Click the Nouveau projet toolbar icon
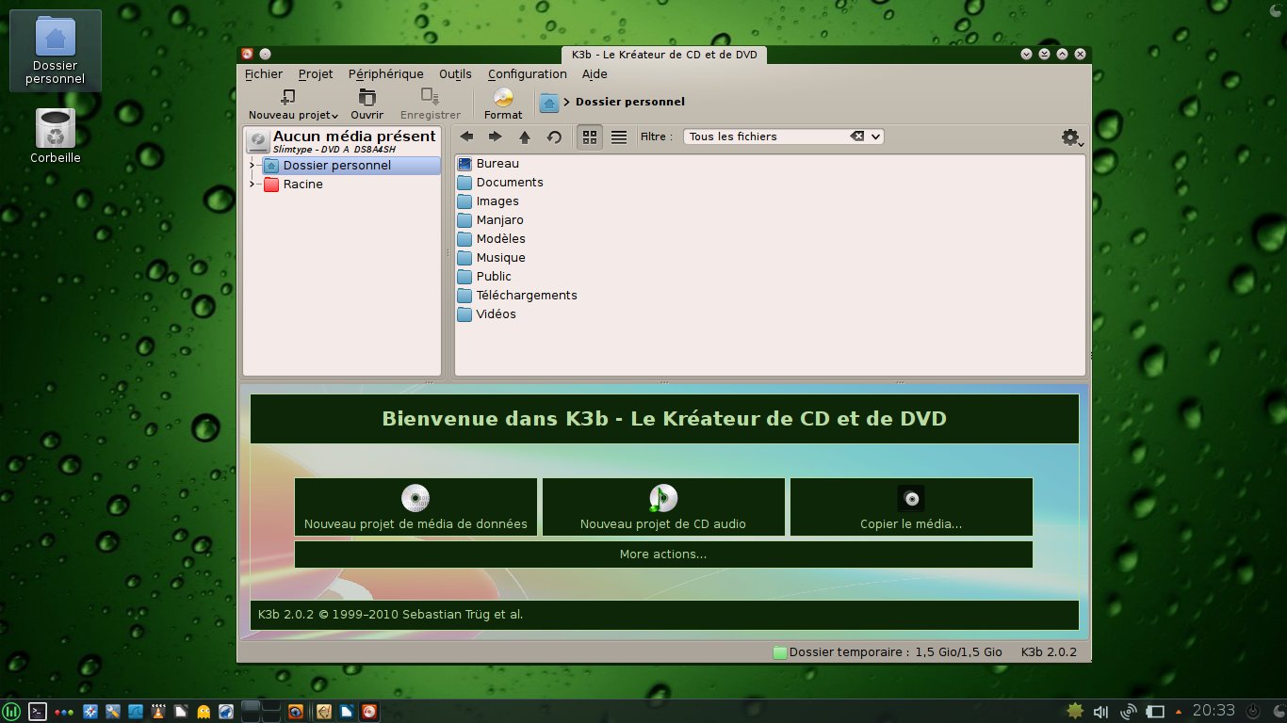 [x=287, y=97]
